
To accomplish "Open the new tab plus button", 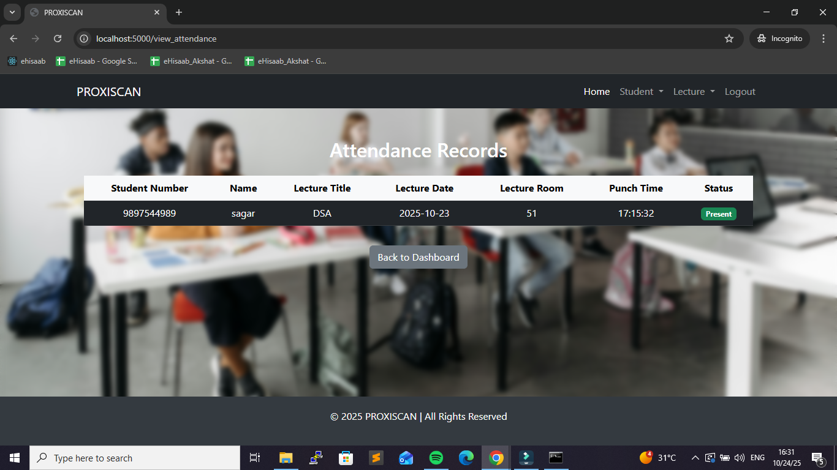I will point(179,12).
